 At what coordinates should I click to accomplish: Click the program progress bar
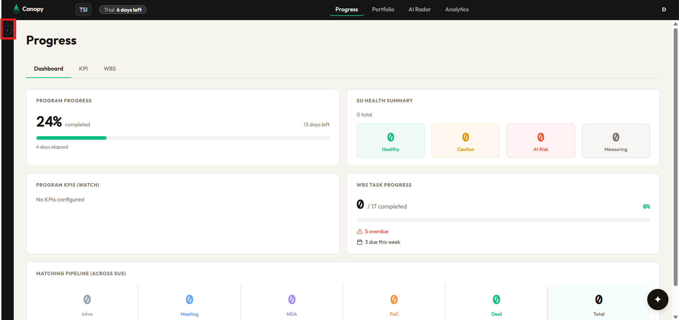click(183, 138)
